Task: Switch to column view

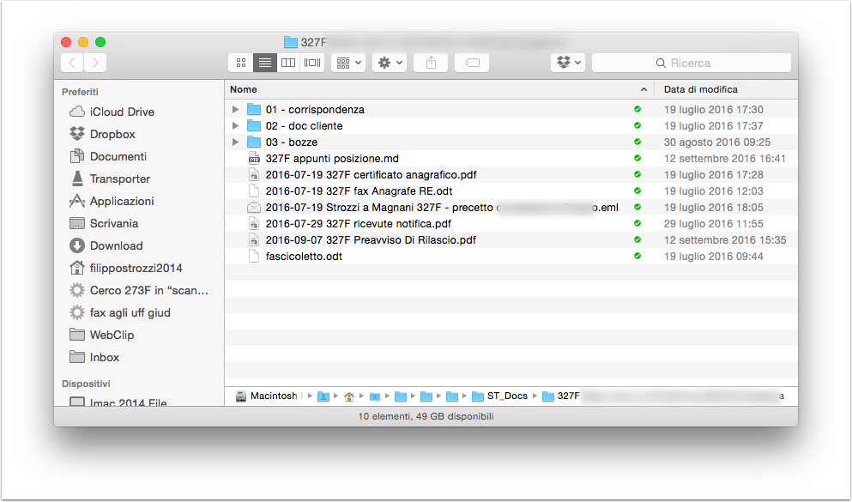Action: [288, 63]
